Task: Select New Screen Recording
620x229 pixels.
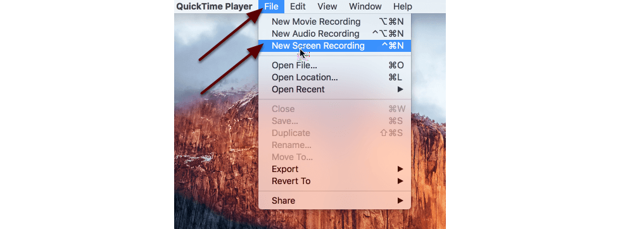Action: point(334,46)
